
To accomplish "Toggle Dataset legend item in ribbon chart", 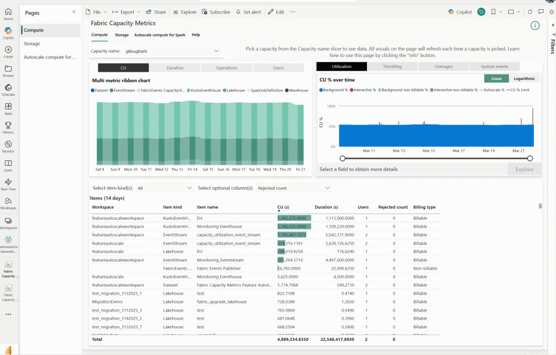I will [x=99, y=91].
